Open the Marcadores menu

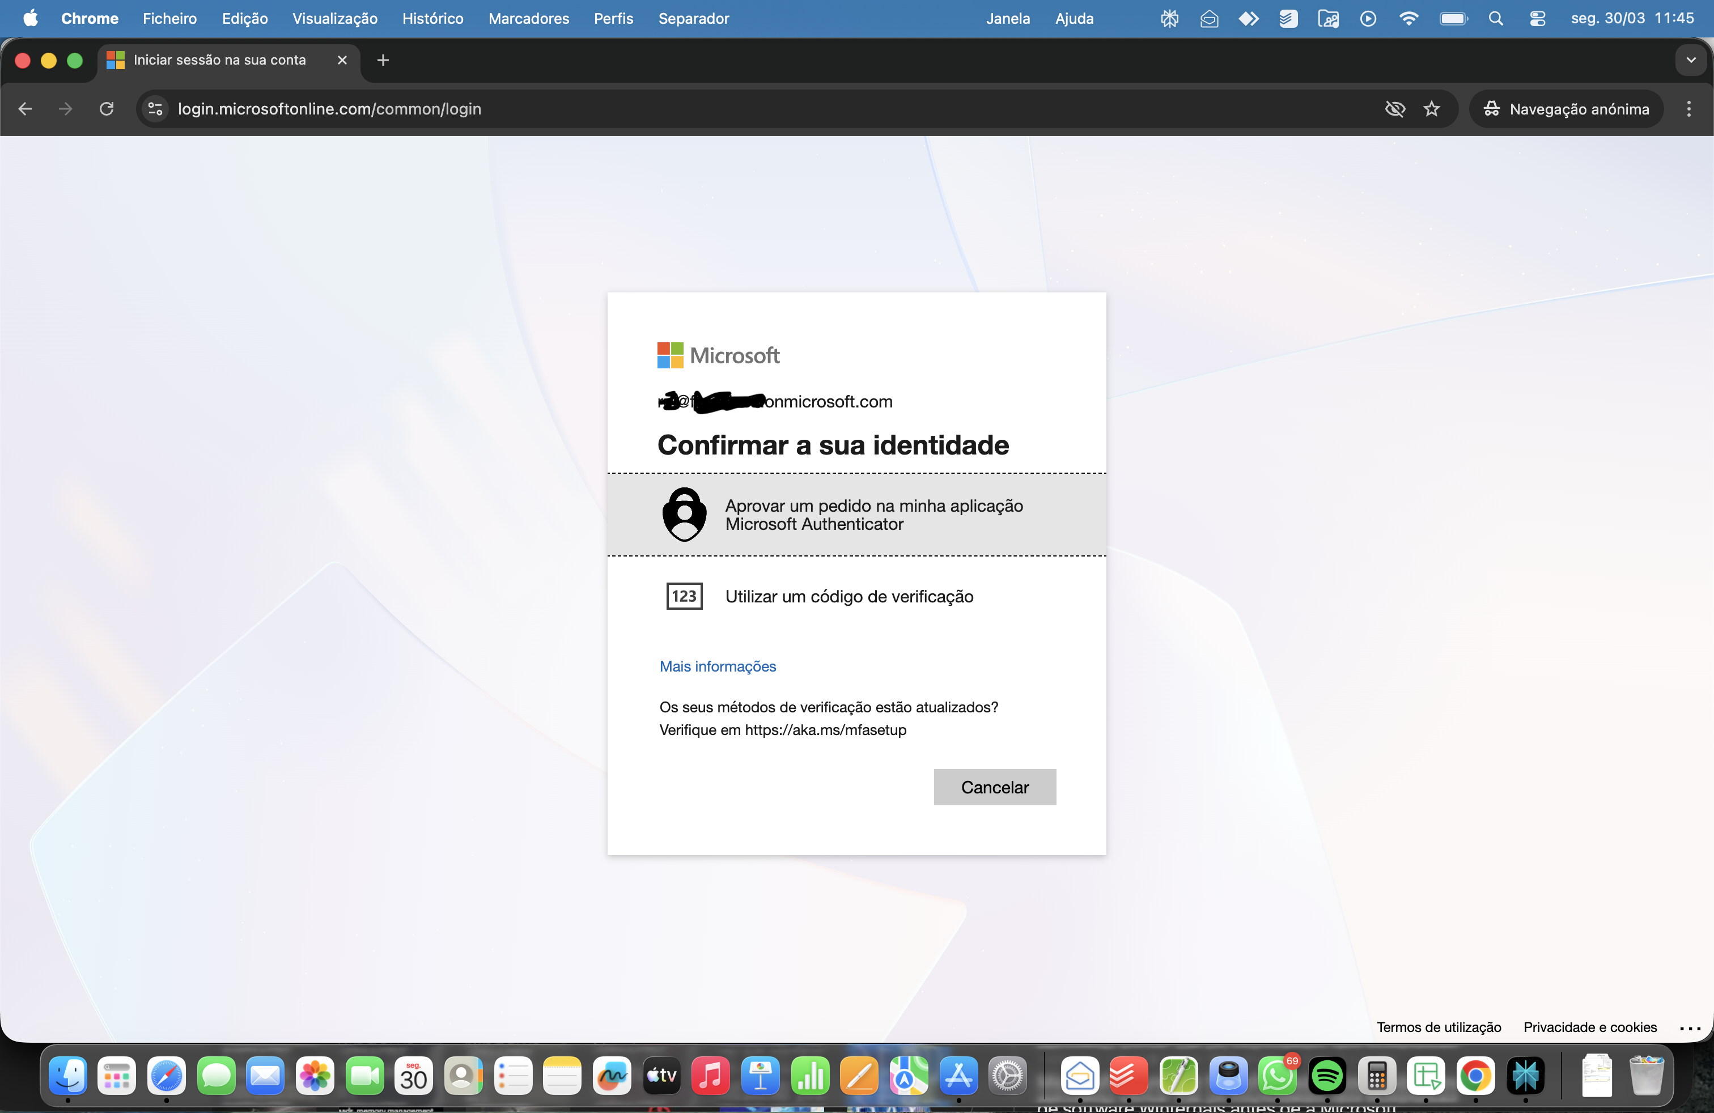click(528, 19)
